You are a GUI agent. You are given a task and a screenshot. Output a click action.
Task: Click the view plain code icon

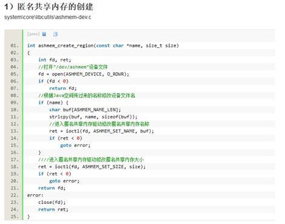[44, 34]
